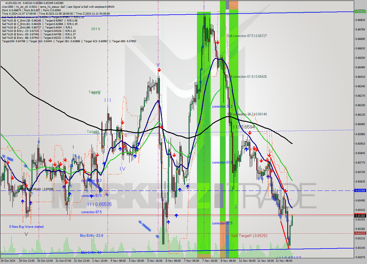Click the 0.66060 price axis label
Viewport: 367px width, 264px height.
click(x=360, y=124)
